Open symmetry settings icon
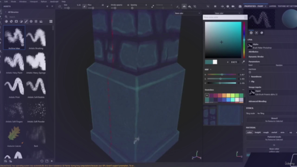This screenshot has height=167, width=297. tap(190, 6)
